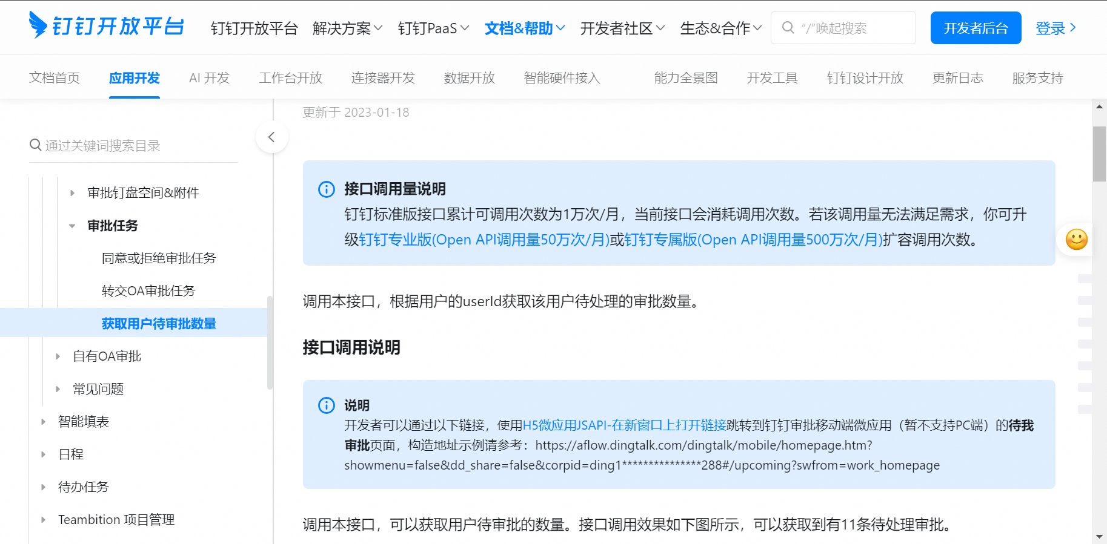
Task: Expand the 智能填表 tree node
Action: pos(43,422)
